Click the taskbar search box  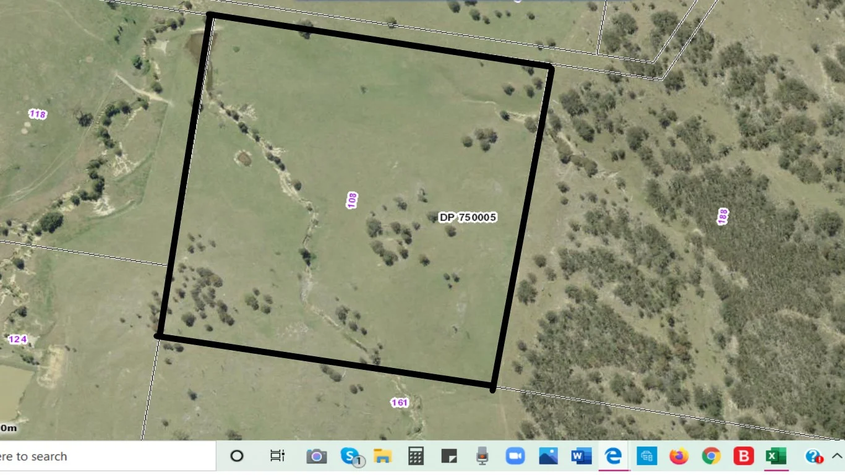[x=105, y=456]
